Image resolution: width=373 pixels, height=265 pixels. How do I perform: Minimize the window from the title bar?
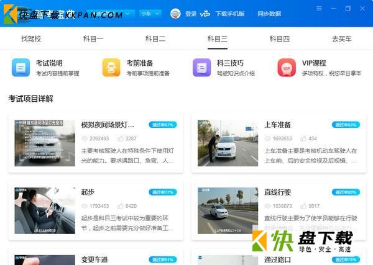[333, 9]
